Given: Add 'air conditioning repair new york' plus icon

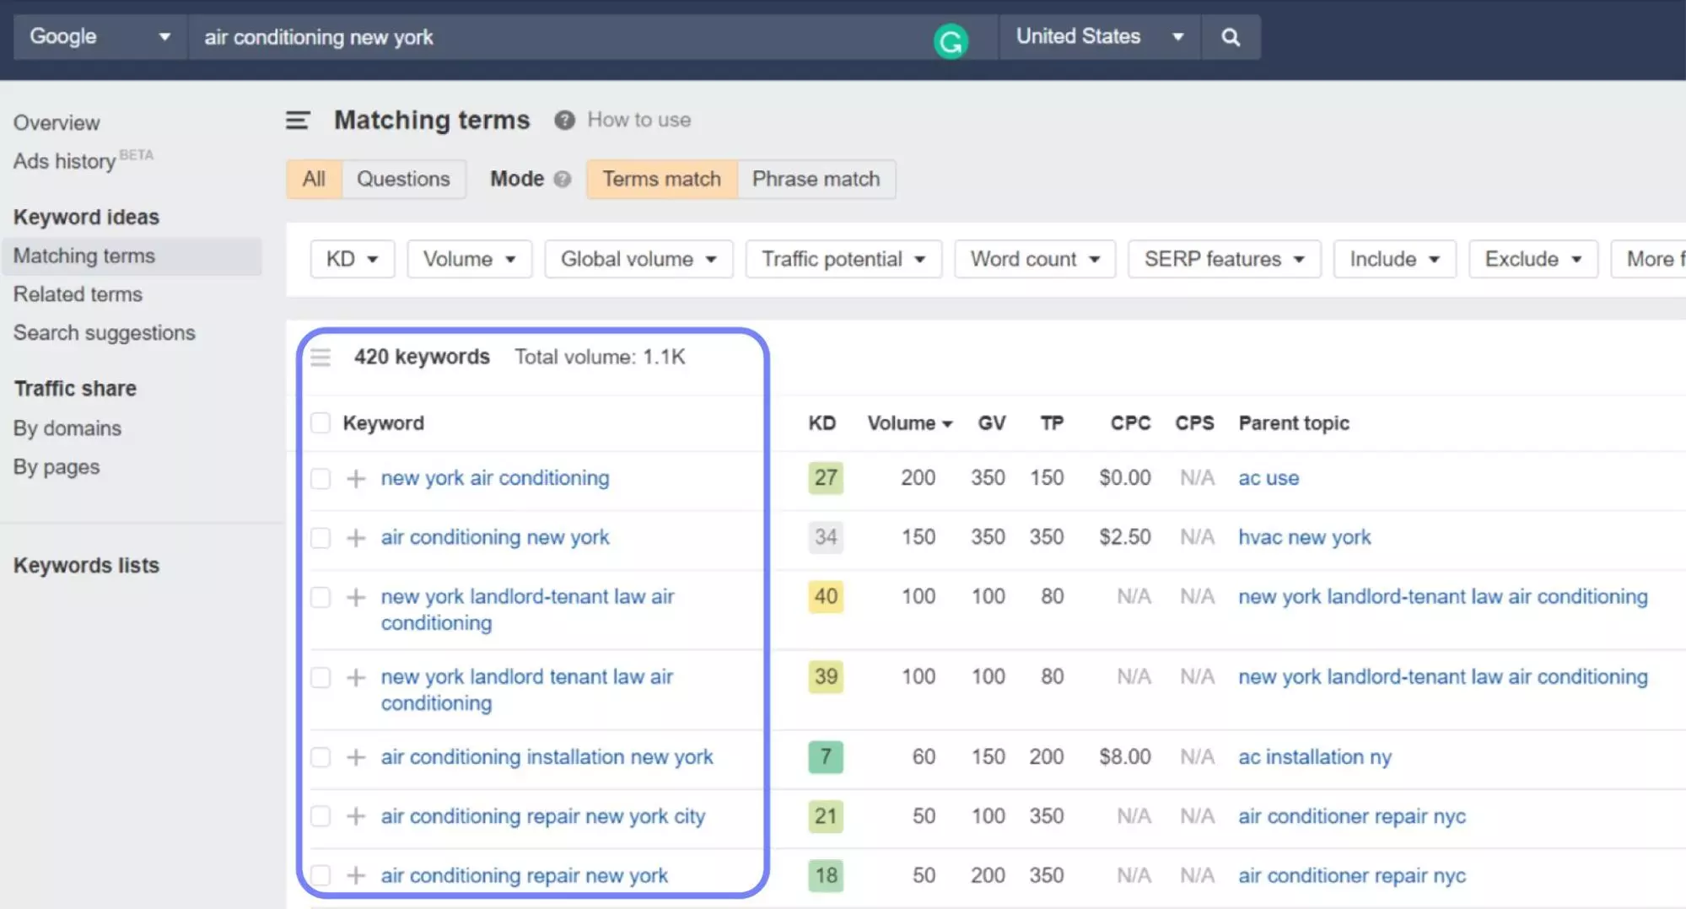Looking at the screenshot, I should (356, 875).
